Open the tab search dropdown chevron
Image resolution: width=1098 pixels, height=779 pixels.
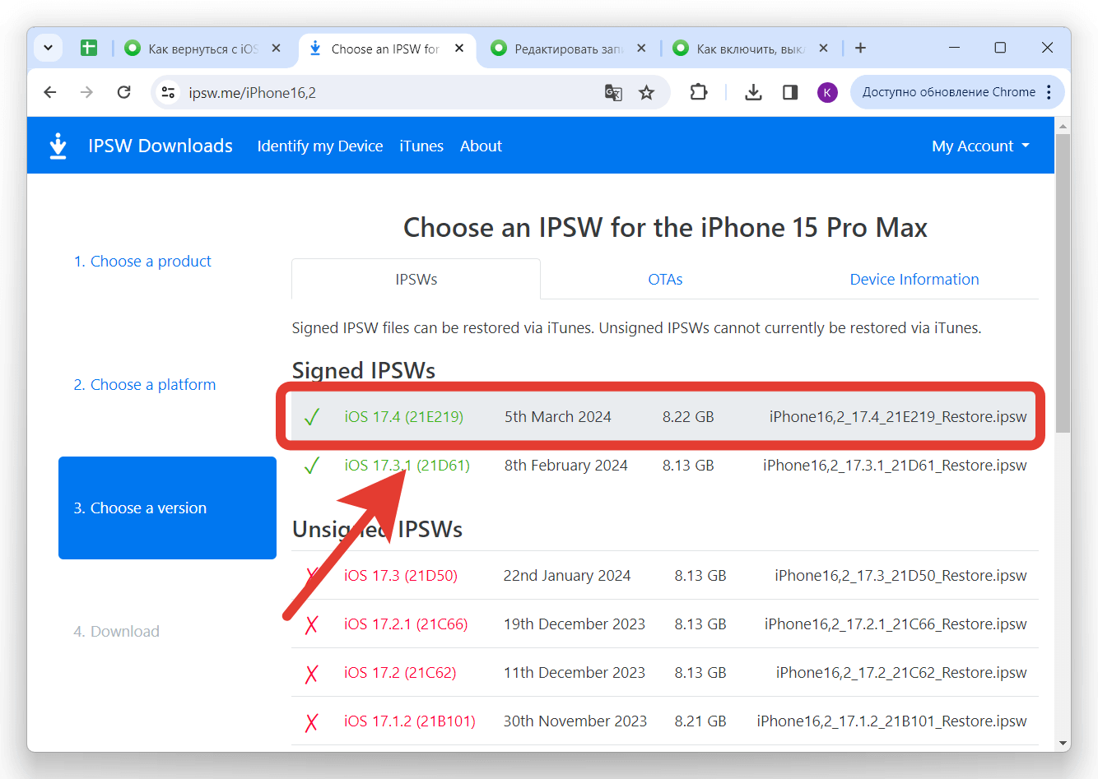click(x=48, y=48)
